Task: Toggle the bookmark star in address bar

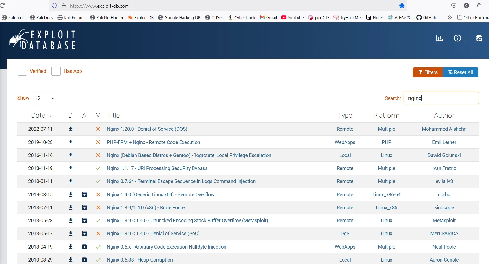Action: (x=402, y=6)
